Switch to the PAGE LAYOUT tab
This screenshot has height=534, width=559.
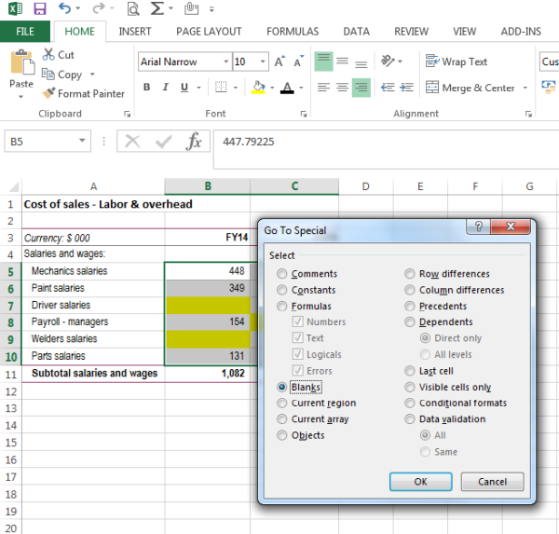209,31
